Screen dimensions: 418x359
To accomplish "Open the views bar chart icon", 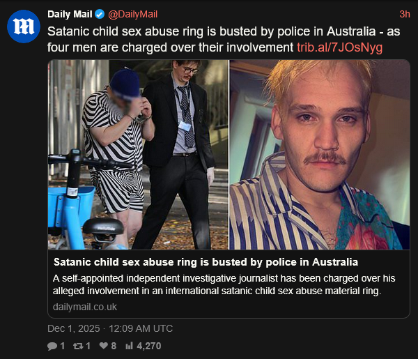I will click(129, 346).
